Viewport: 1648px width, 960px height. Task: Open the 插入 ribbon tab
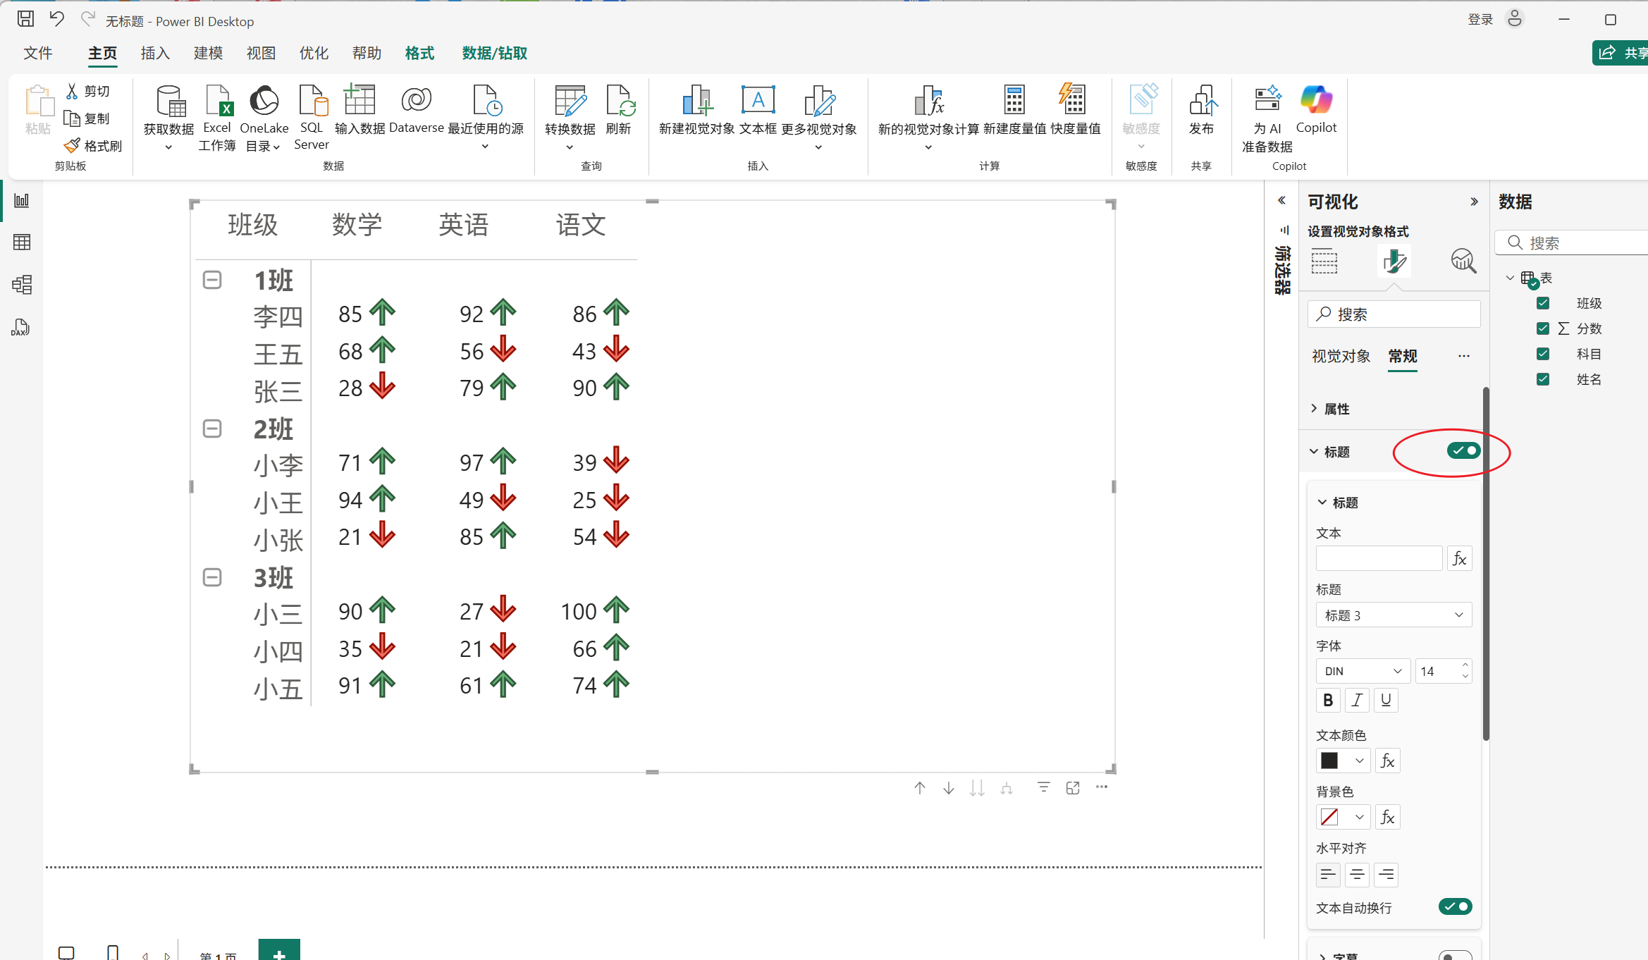155,54
